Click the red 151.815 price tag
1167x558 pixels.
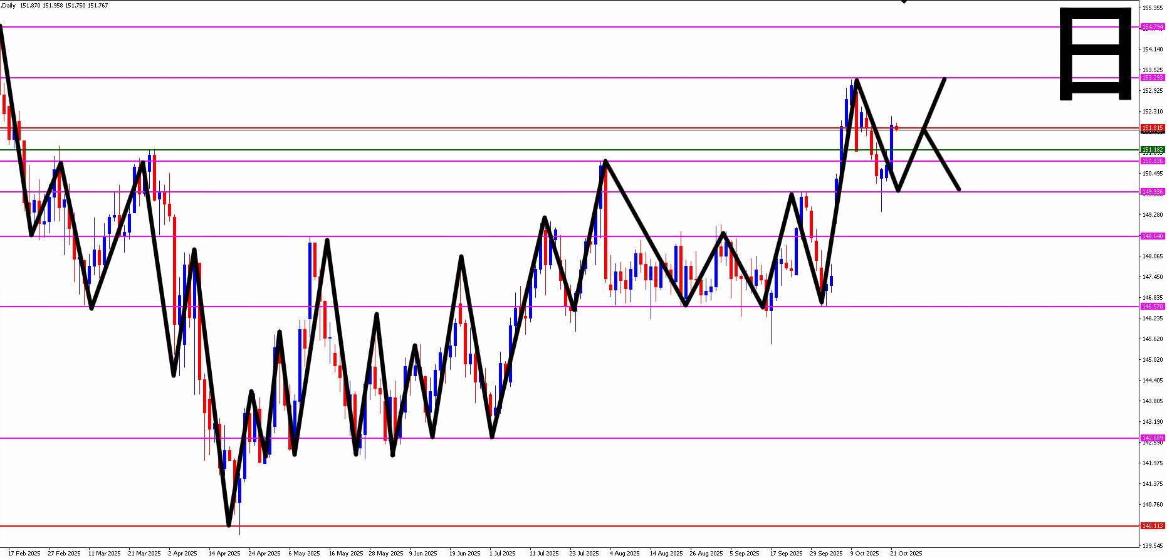pyautogui.click(x=1153, y=128)
